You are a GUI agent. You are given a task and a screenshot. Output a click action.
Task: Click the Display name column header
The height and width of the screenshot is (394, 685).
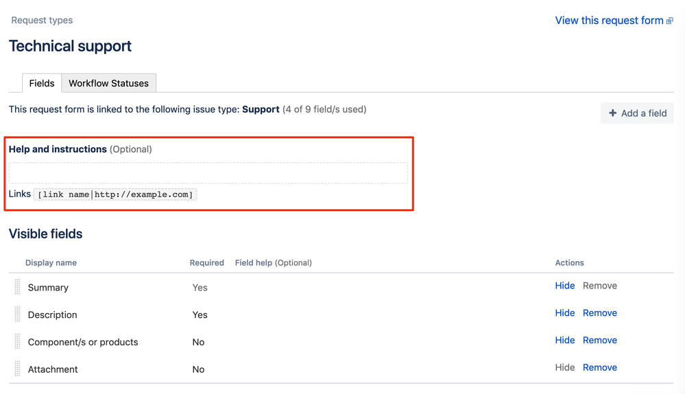(51, 262)
